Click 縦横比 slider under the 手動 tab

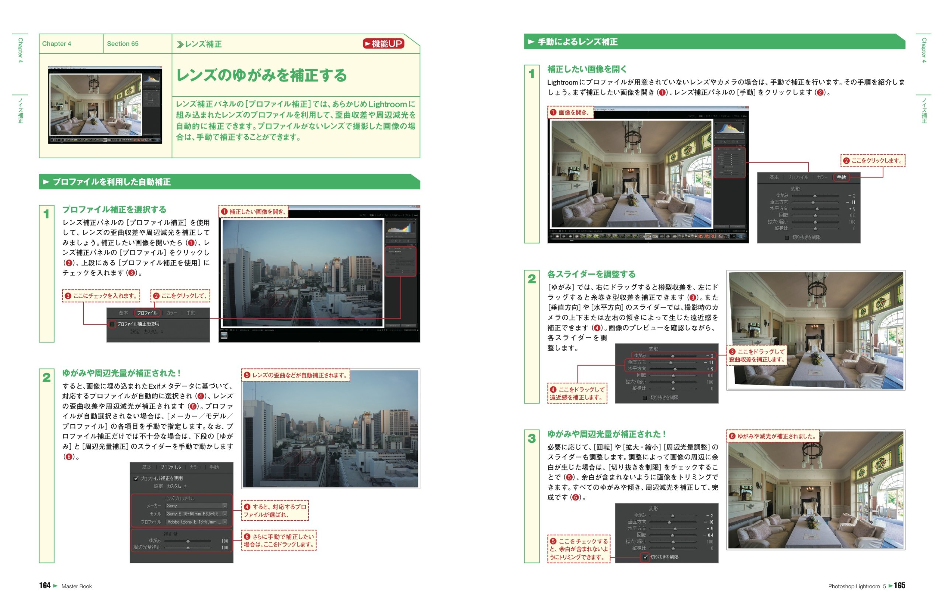[815, 228]
